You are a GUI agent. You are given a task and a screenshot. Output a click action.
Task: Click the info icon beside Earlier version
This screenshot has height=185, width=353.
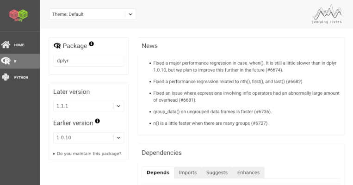[x=97, y=121]
